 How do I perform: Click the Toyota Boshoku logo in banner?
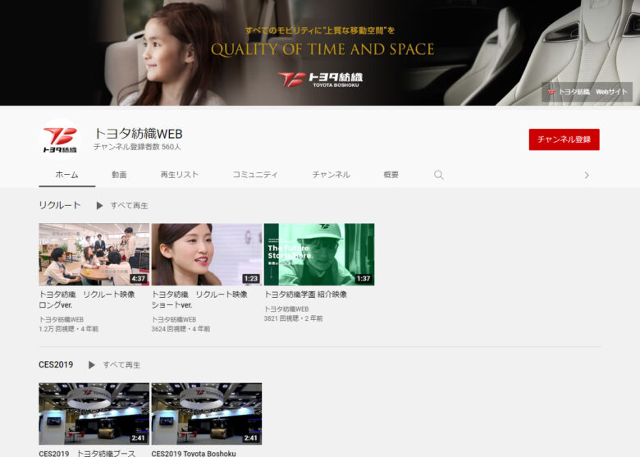(320, 79)
